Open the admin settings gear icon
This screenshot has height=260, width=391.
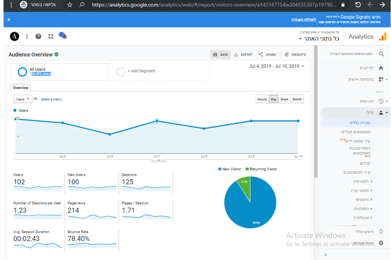(381, 243)
